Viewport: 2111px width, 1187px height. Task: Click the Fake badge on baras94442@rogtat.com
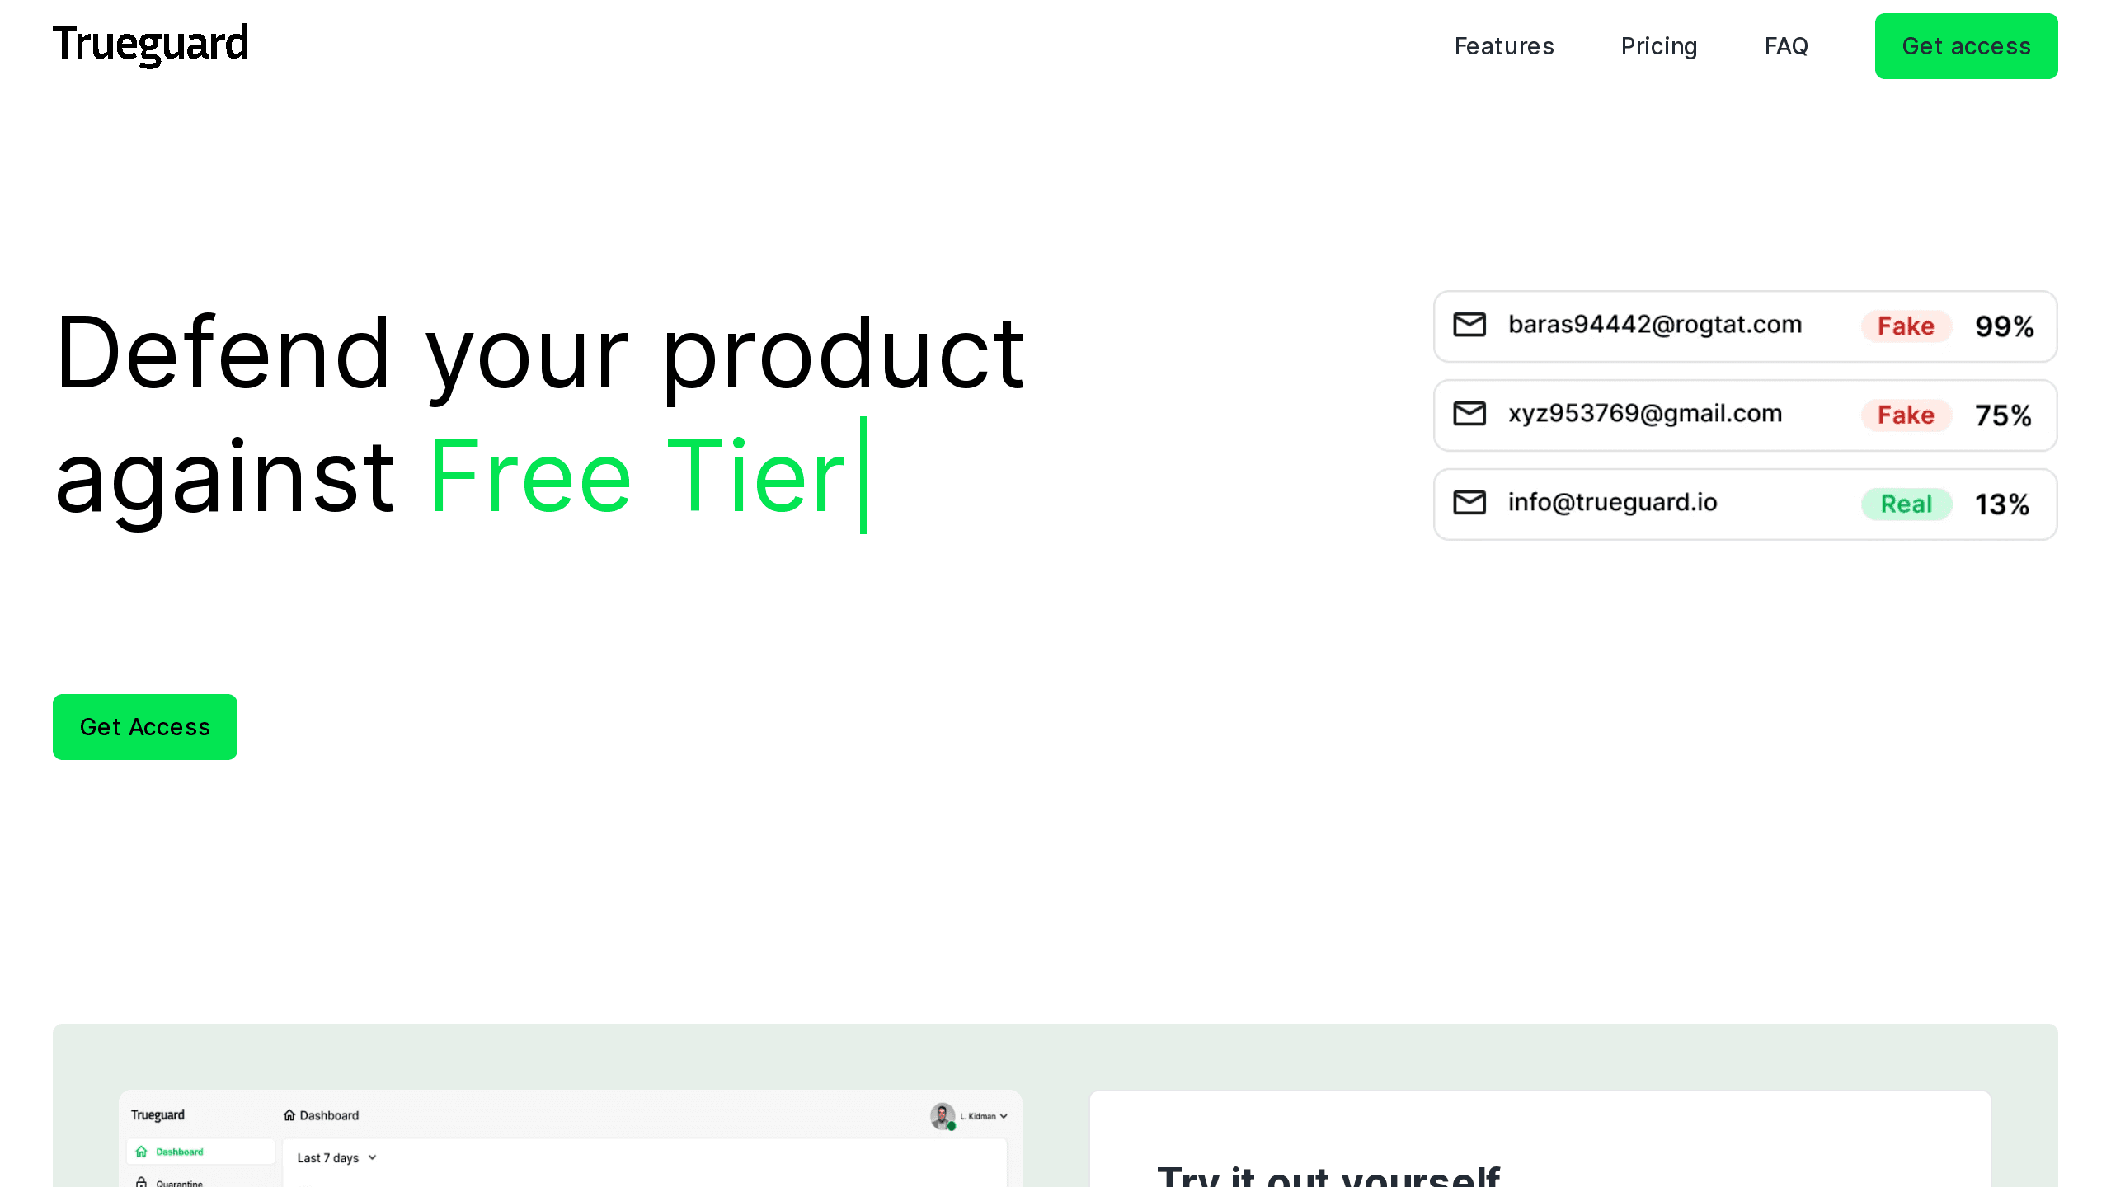(x=1904, y=326)
